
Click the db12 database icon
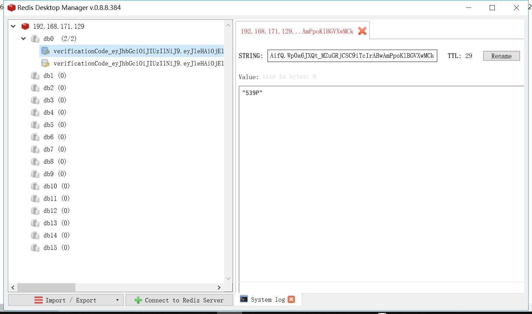pyautogui.click(x=35, y=211)
